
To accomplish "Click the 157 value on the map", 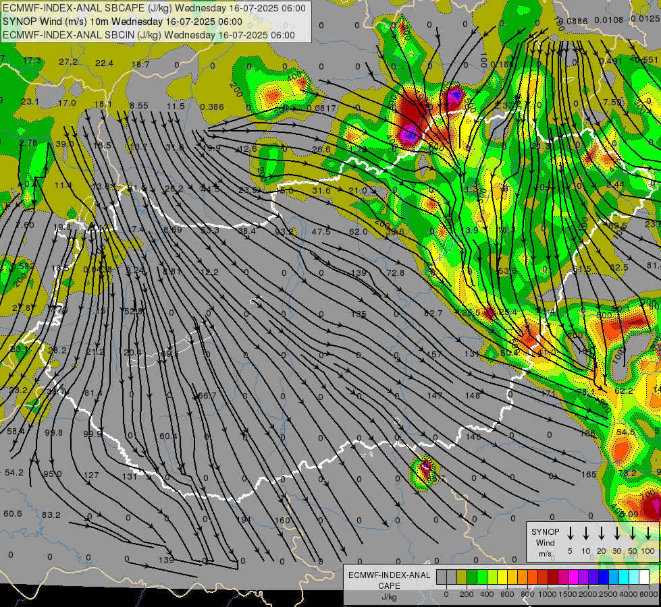I will [434, 355].
